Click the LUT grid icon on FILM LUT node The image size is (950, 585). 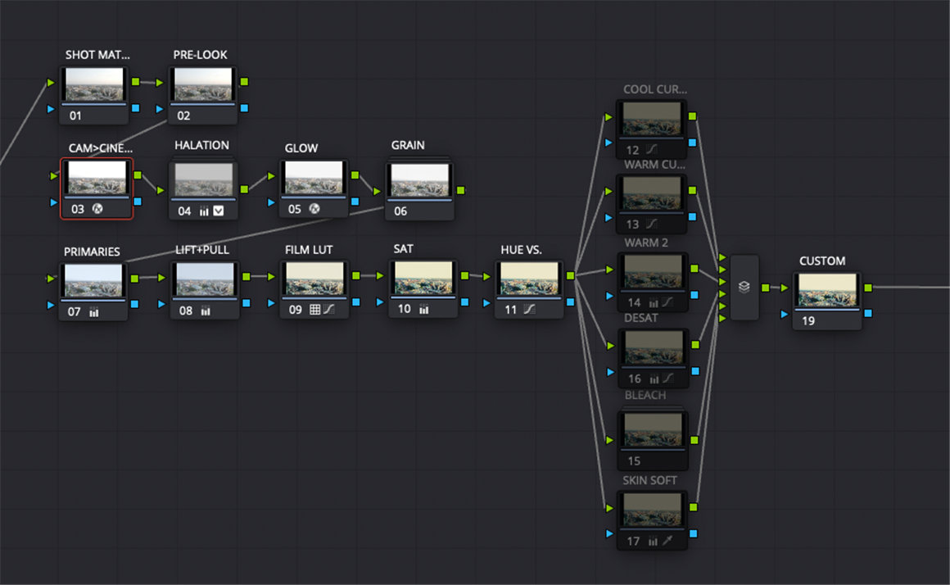coord(314,310)
